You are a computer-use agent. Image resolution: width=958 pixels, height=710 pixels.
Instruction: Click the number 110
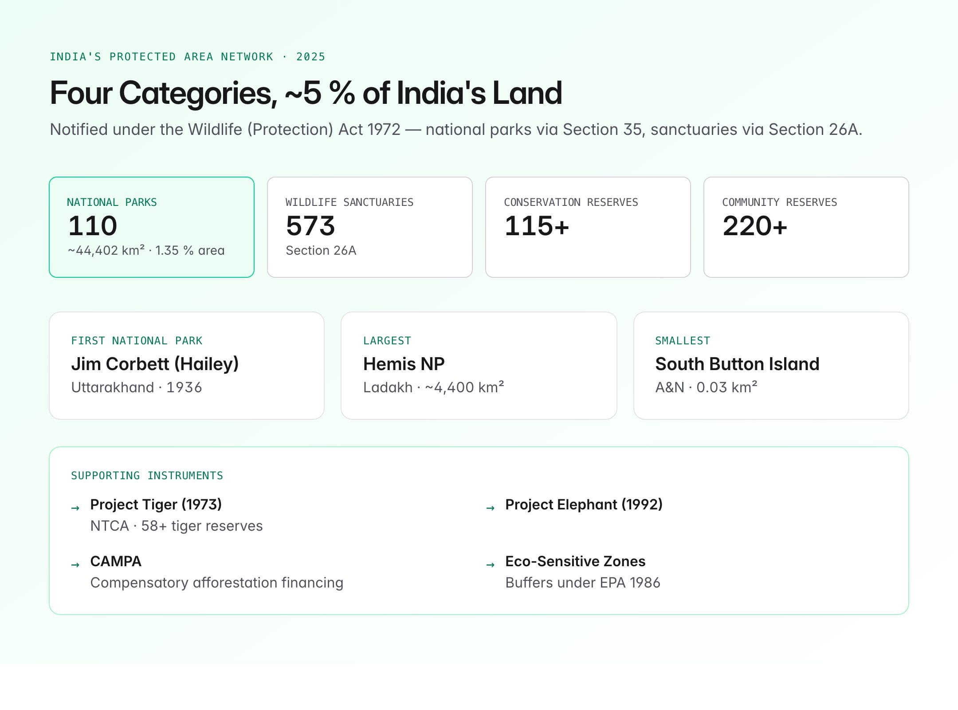pos(93,226)
